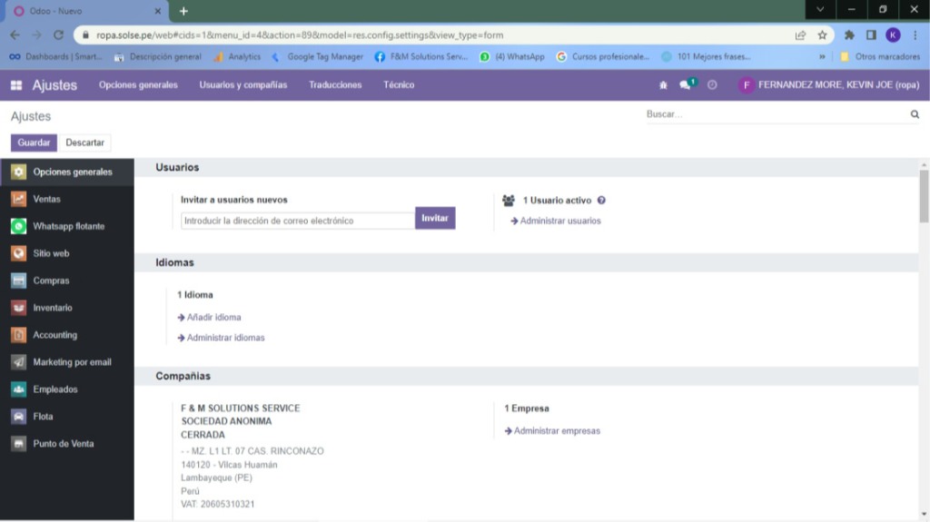The height and width of the screenshot is (522, 930).
Task: Open the browser extensions puzzle icon
Action: 849,35
